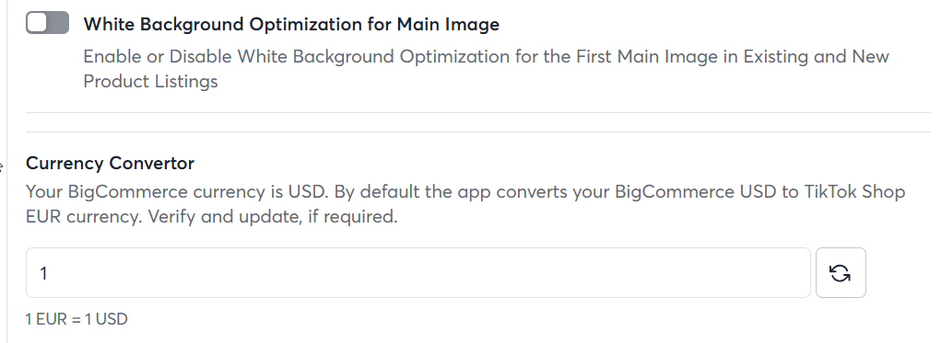Focus the currency conversion rate input field
This screenshot has height=343, width=941.
tap(418, 273)
